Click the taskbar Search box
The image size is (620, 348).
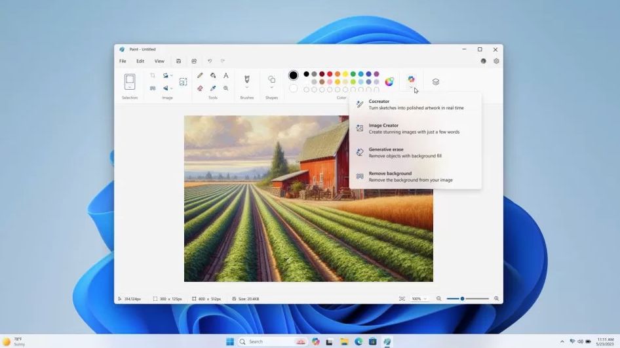point(273,341)
